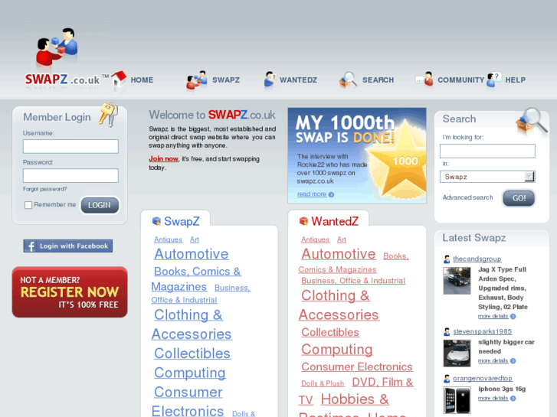This screenshot has width=557, height=417.
Task: Open Jag X Type car thumbnail
Action: pos(457,281)
